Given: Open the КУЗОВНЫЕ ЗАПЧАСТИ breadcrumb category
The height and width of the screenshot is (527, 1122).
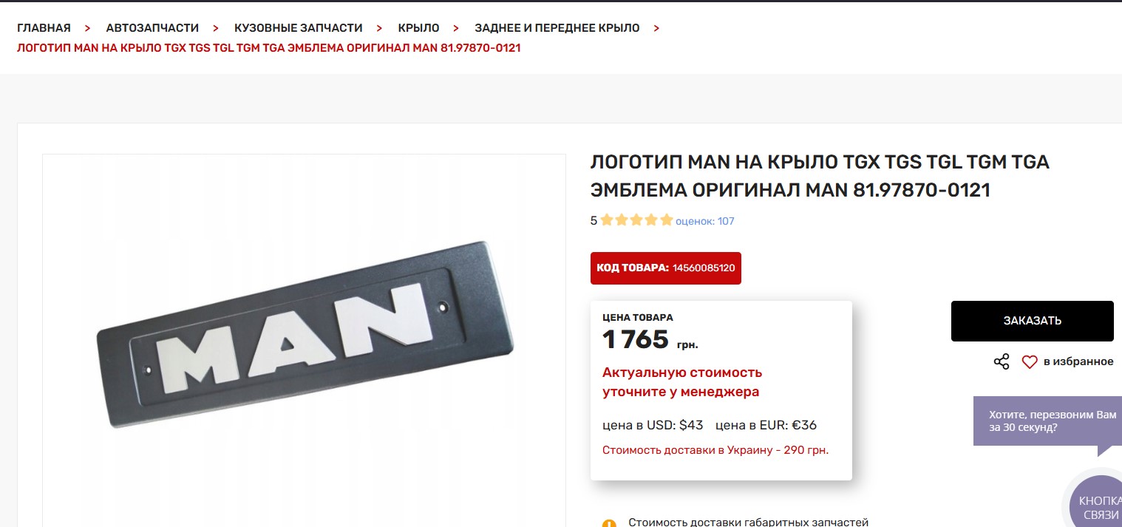Looking at the screenshot, I should pos(299,28).
